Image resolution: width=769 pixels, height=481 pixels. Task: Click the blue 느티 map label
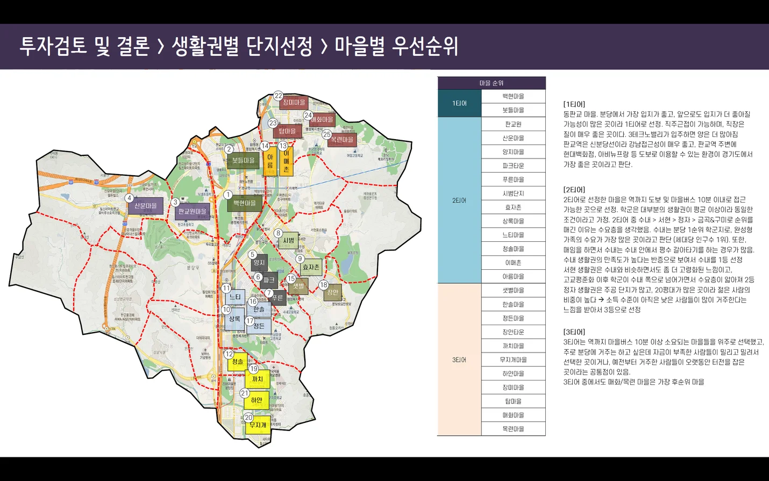tap(235, 297)
